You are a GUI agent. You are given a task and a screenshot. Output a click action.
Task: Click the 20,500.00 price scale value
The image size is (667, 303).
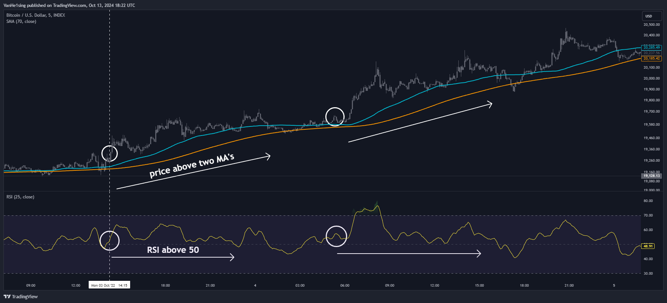[x=651, y=25]
